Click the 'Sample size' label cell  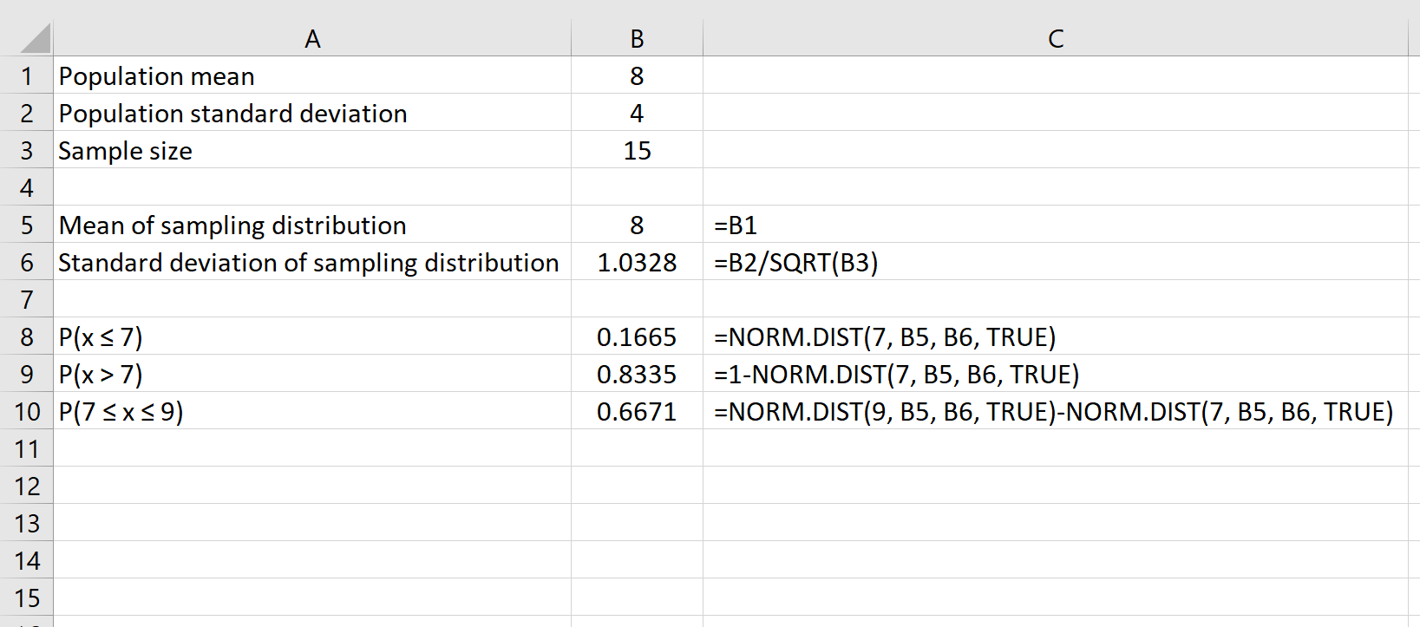(312, 150)
